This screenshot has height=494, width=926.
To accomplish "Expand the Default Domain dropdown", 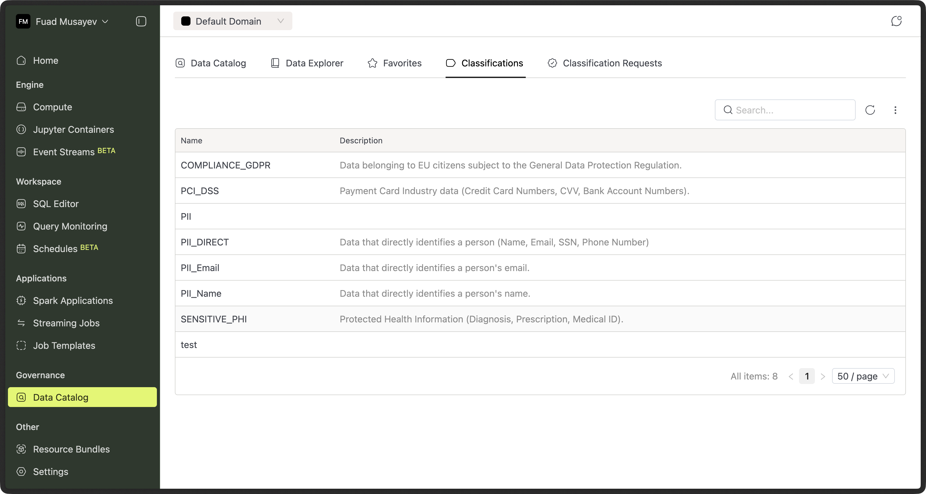I will 233,21.
